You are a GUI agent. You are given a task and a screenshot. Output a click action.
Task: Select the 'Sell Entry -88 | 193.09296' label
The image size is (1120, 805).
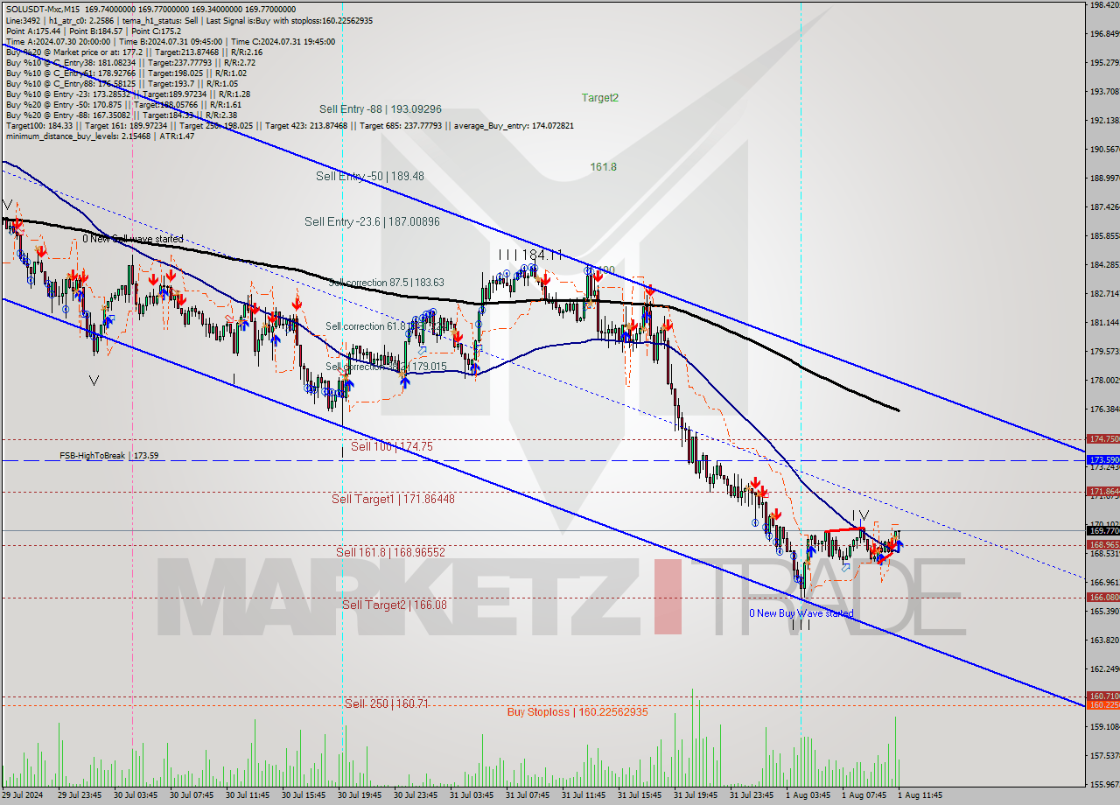(381, 109)
